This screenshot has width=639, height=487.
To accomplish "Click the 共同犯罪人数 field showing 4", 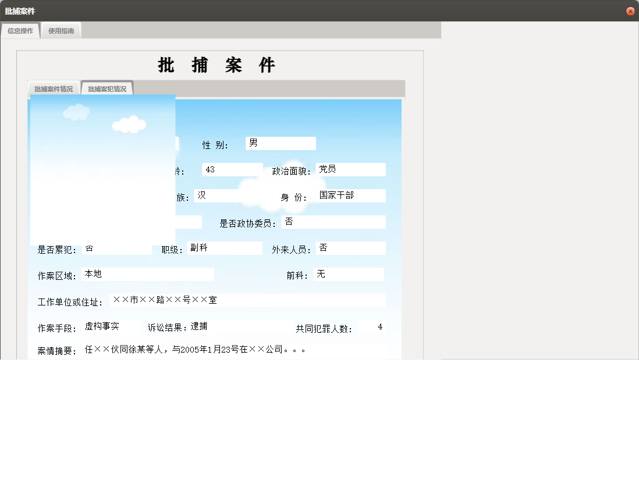I will tap(372, 326).
